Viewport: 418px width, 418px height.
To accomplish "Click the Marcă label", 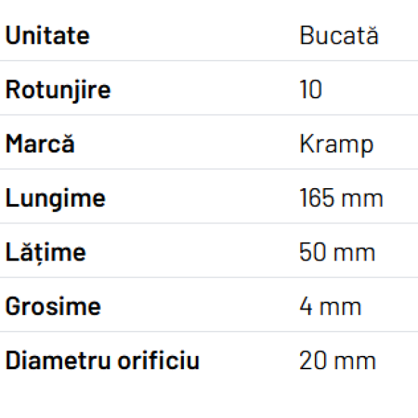I will tap(40, 144).
